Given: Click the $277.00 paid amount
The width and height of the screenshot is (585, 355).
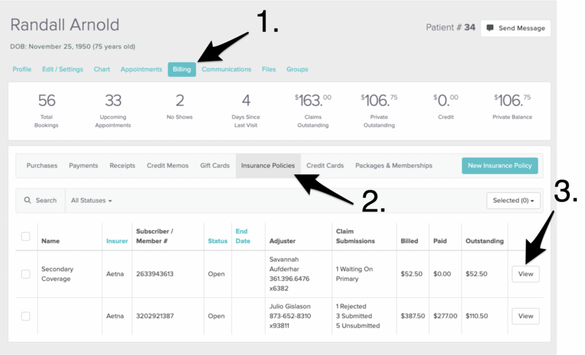Looking at the screenshot, I should pos(445,316).
